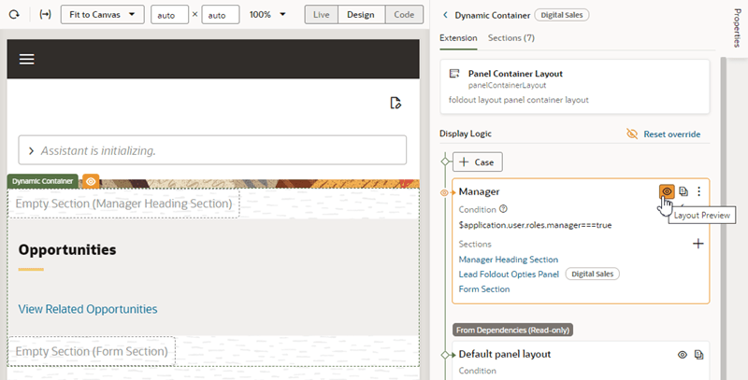Click the condition expression $application.user.roles.manager===true
The height and width of the screenshot is (380, 748).
point(535,225)
